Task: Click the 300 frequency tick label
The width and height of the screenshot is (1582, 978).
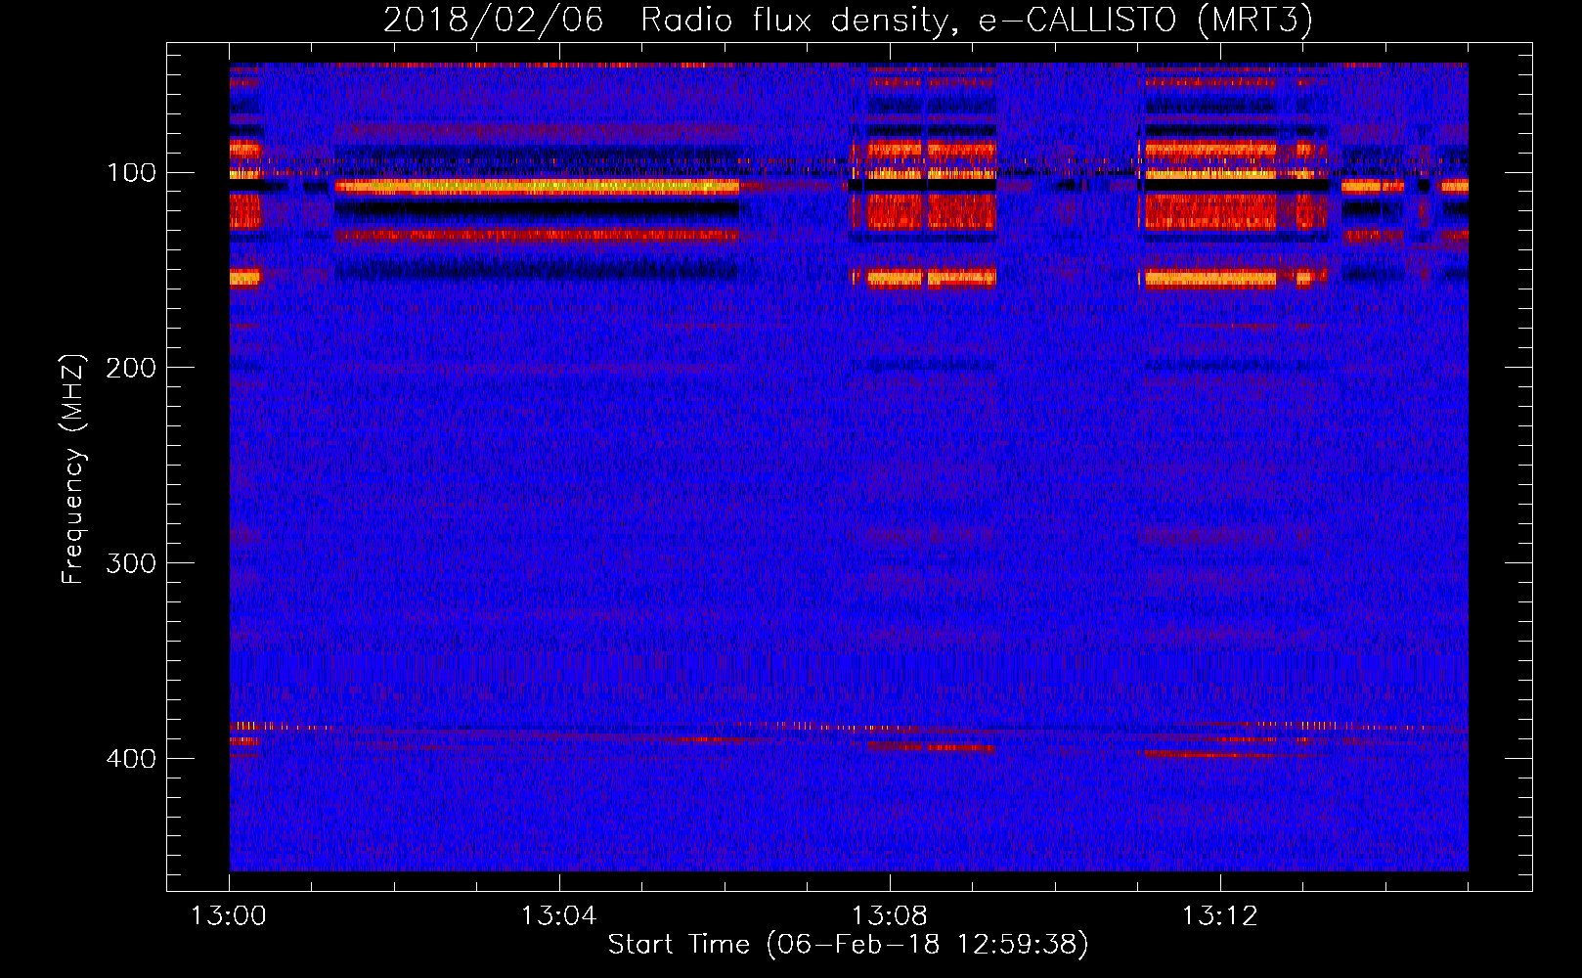Action: [132, 563]
